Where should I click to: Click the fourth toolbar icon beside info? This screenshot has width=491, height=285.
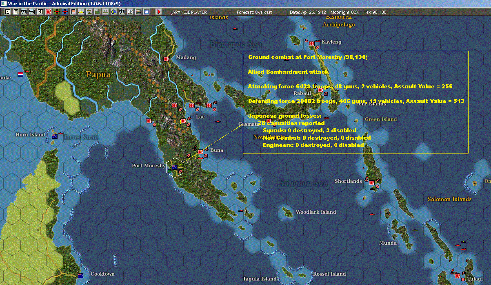32,12
